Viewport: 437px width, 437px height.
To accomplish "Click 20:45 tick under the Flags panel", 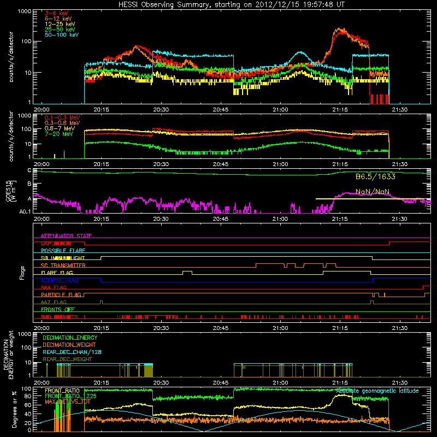I will coord(221,328).
